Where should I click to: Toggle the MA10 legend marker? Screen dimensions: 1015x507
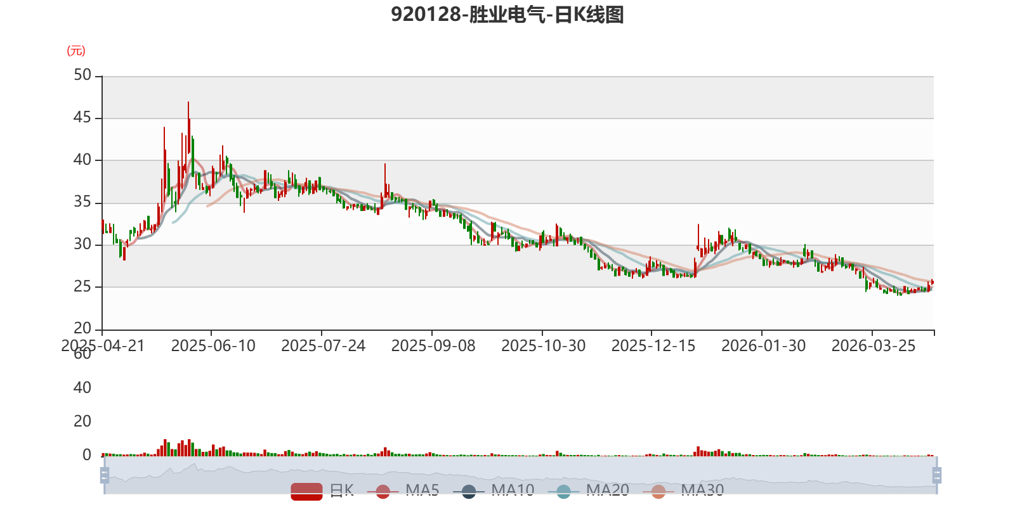click(x=469, y=491)
